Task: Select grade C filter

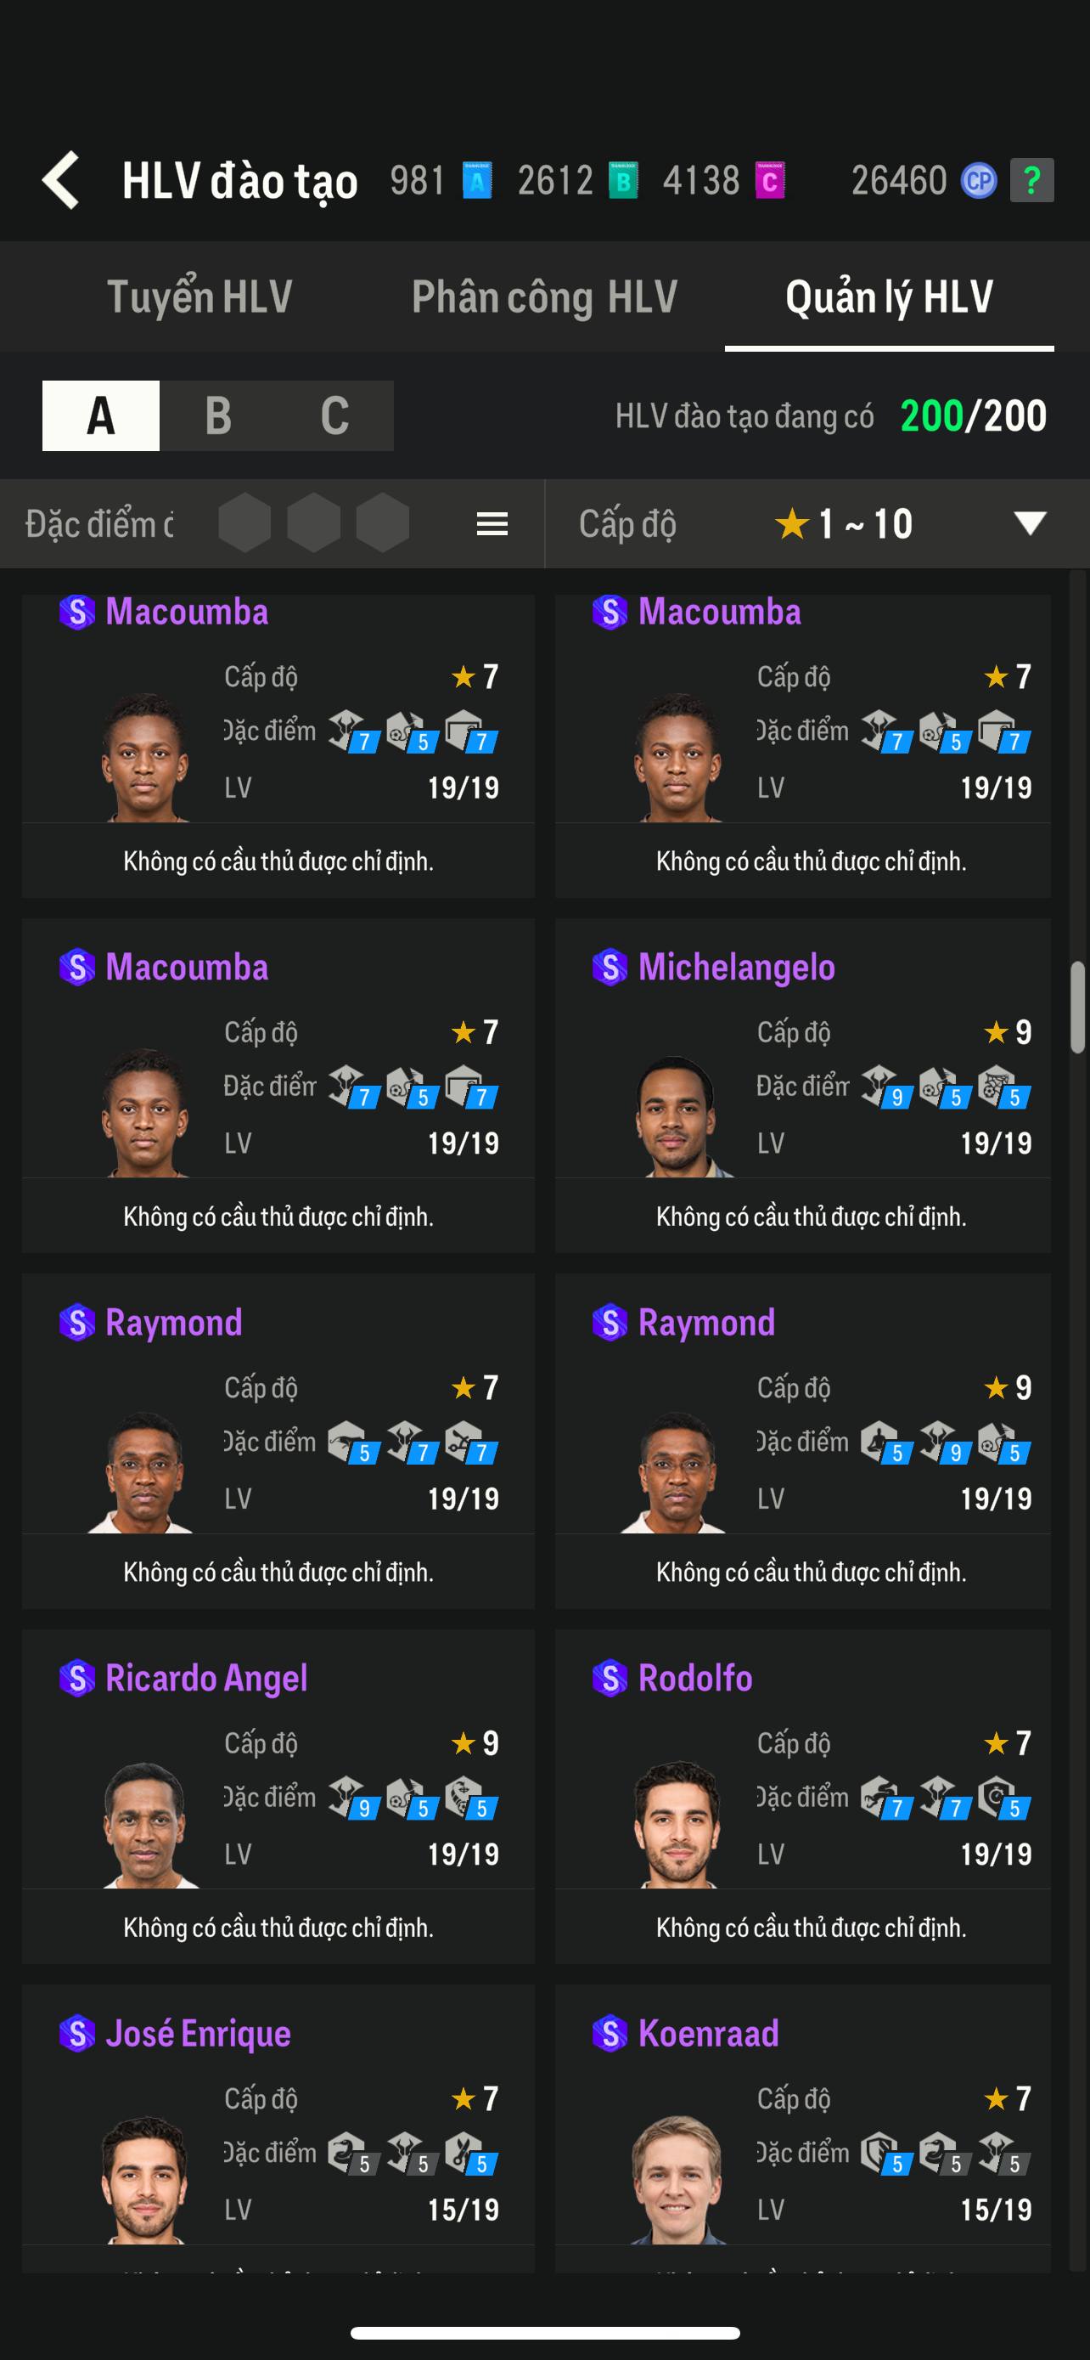Action: pyautogui.click(x=335, y=416)
